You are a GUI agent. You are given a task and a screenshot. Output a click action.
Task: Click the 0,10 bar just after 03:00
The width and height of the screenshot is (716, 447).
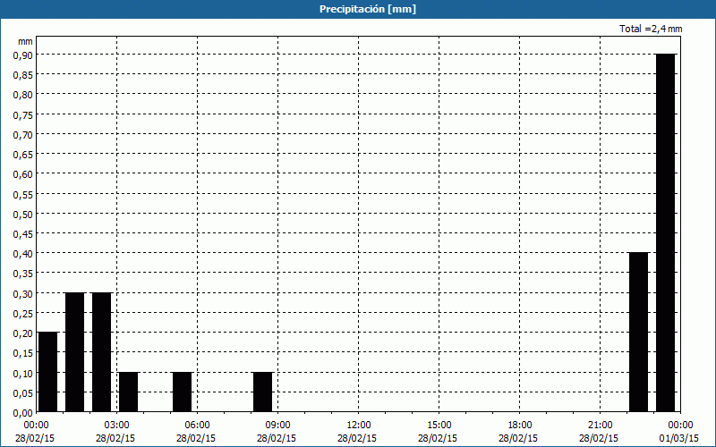[128, 392]
